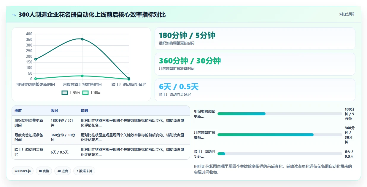
Task: Click the 上线前 legend label text
Action: coord(74,93)
